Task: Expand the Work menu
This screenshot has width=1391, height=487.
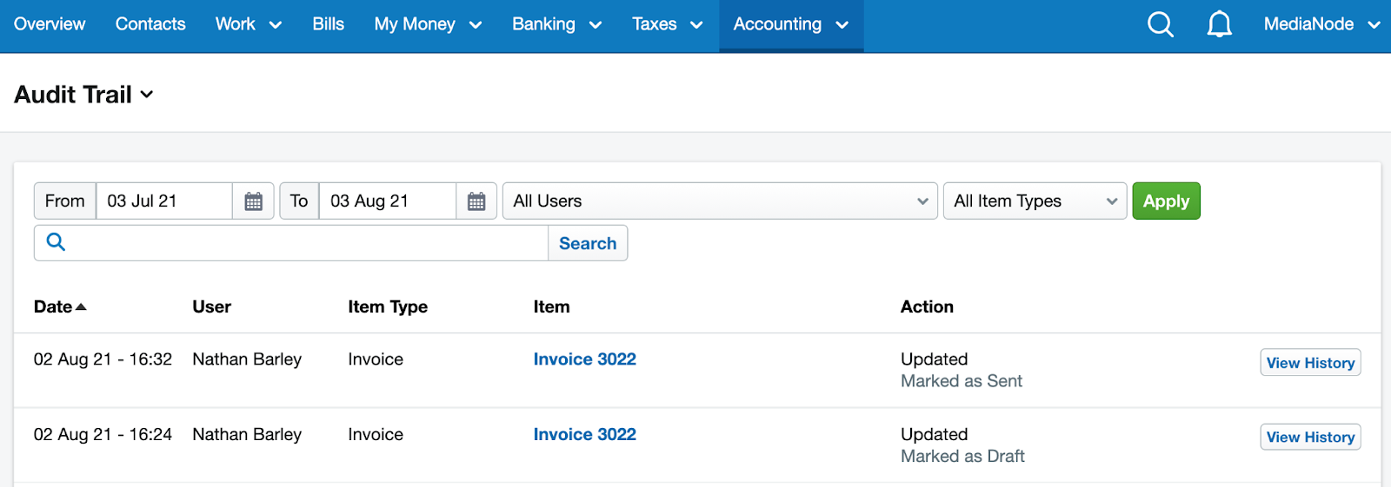Action: pyautogui.click(x=249, y=24)
